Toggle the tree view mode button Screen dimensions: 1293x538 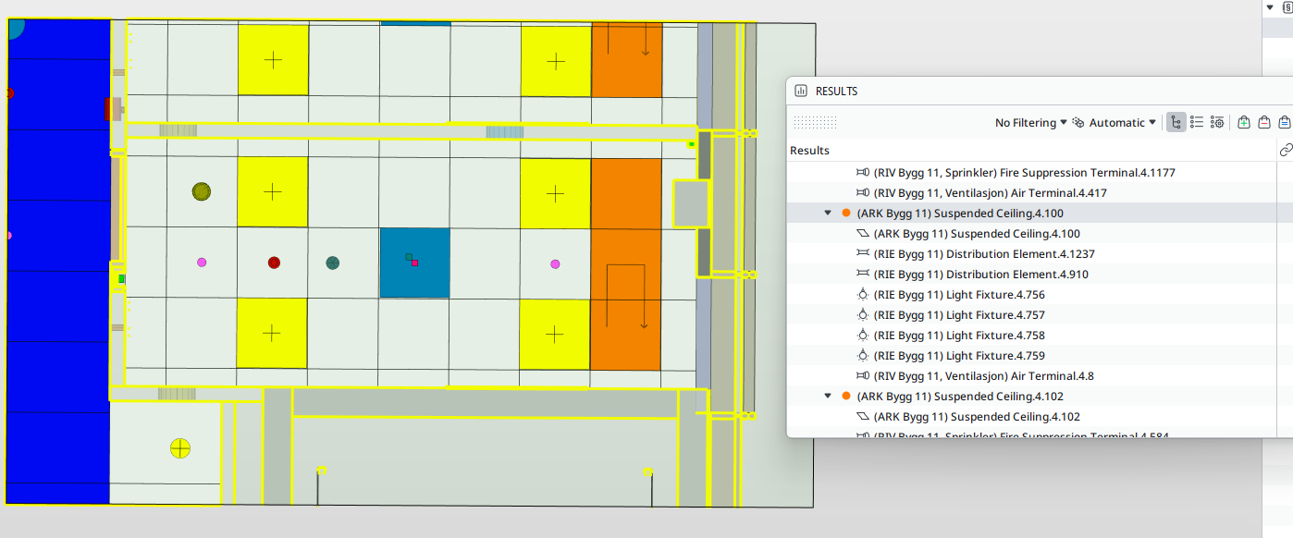[1176, 122]
